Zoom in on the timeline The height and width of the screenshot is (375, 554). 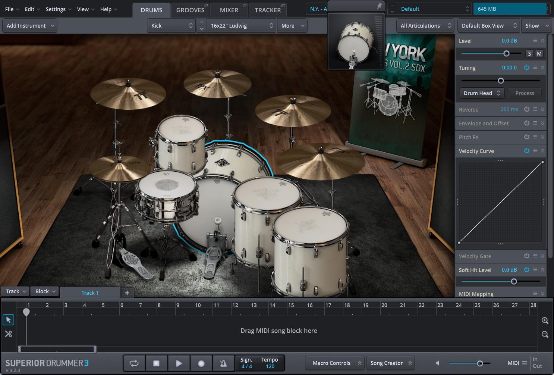[x=545, y=321]
